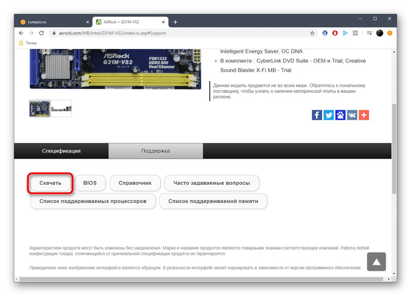Open the Chrome profile avatar

pyautogui.click(x=379, y=33)
